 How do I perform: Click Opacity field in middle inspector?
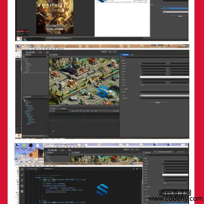[165, 80]
